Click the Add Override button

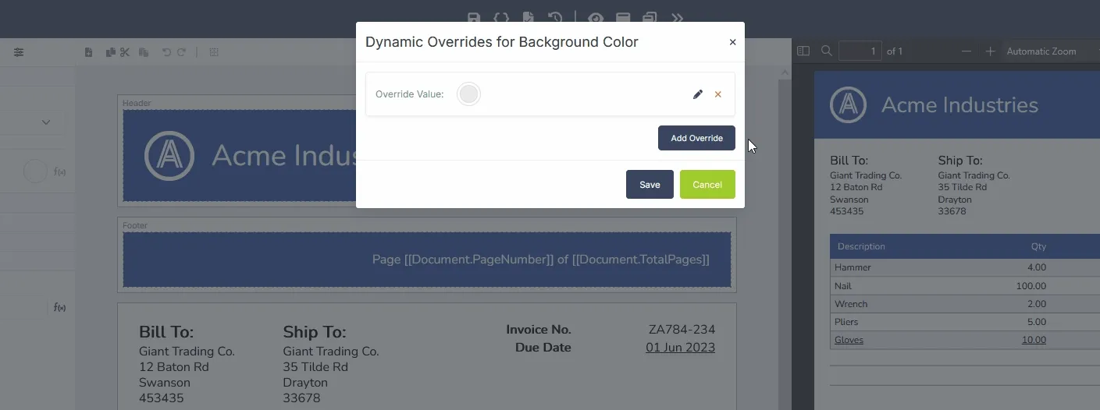[x=696, y=138]
